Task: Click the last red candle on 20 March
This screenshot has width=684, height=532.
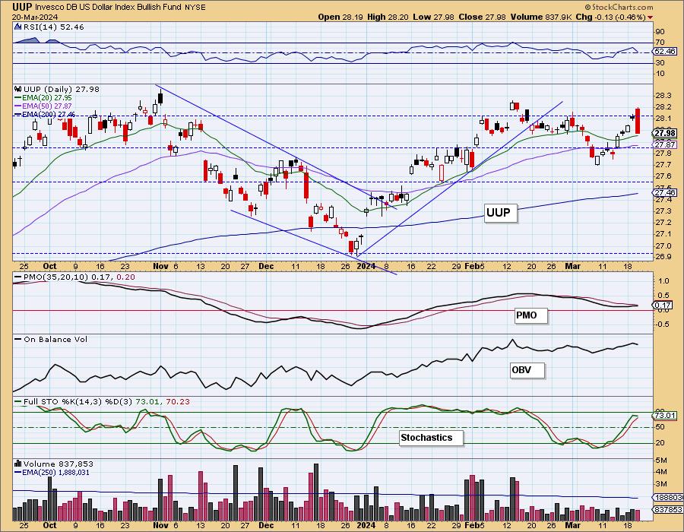Action: [x=638, y=121]
